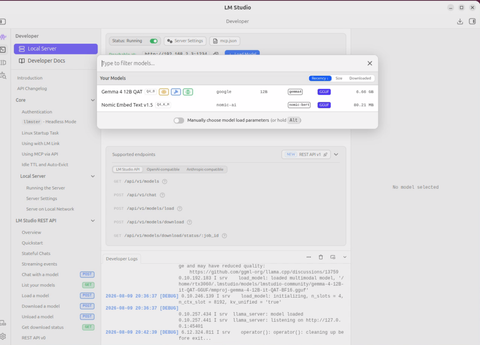The image size is (480, 345).
Task: Open Developer Logs more options ellipsis
Action: click(308, 257)
